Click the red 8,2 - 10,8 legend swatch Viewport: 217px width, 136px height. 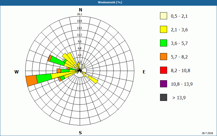coord(164,70)
